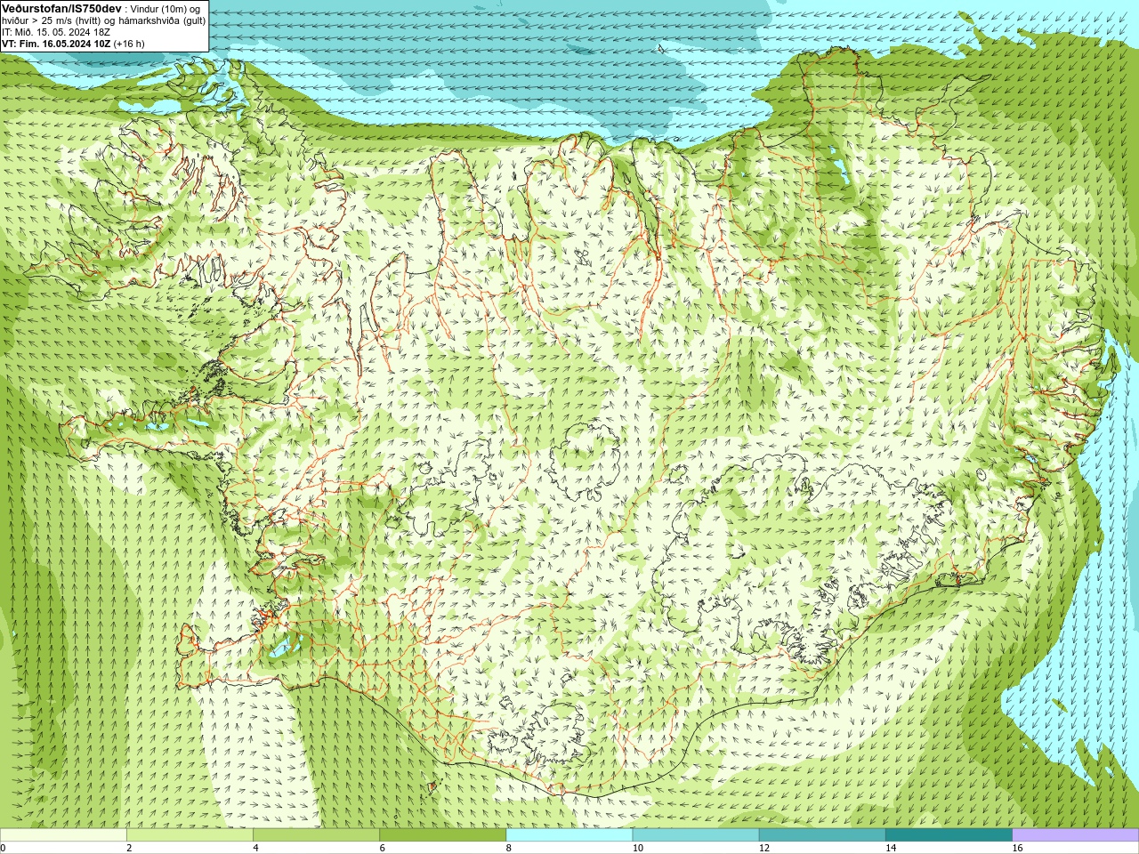Click the 'IT: Mið. 15. 05. 2024 18Z' text
Viewport: 1139px width, 854px height.
coord(56,32)
